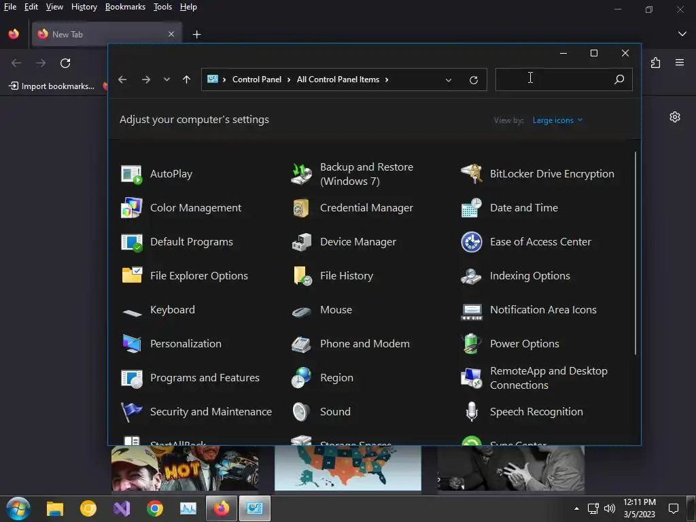Image resolution: width=696 pixels, height=522 pixels.
Task: Click Security and Maintenance flag icon
Action: coord(131,412)
